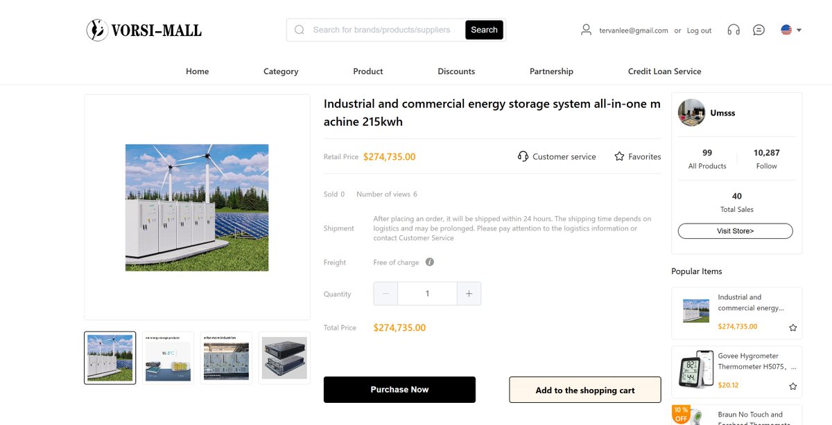Image resolution: width=832 pixels, height=425 pixels.
Task: Click the Search button
Action: point(484,30)
